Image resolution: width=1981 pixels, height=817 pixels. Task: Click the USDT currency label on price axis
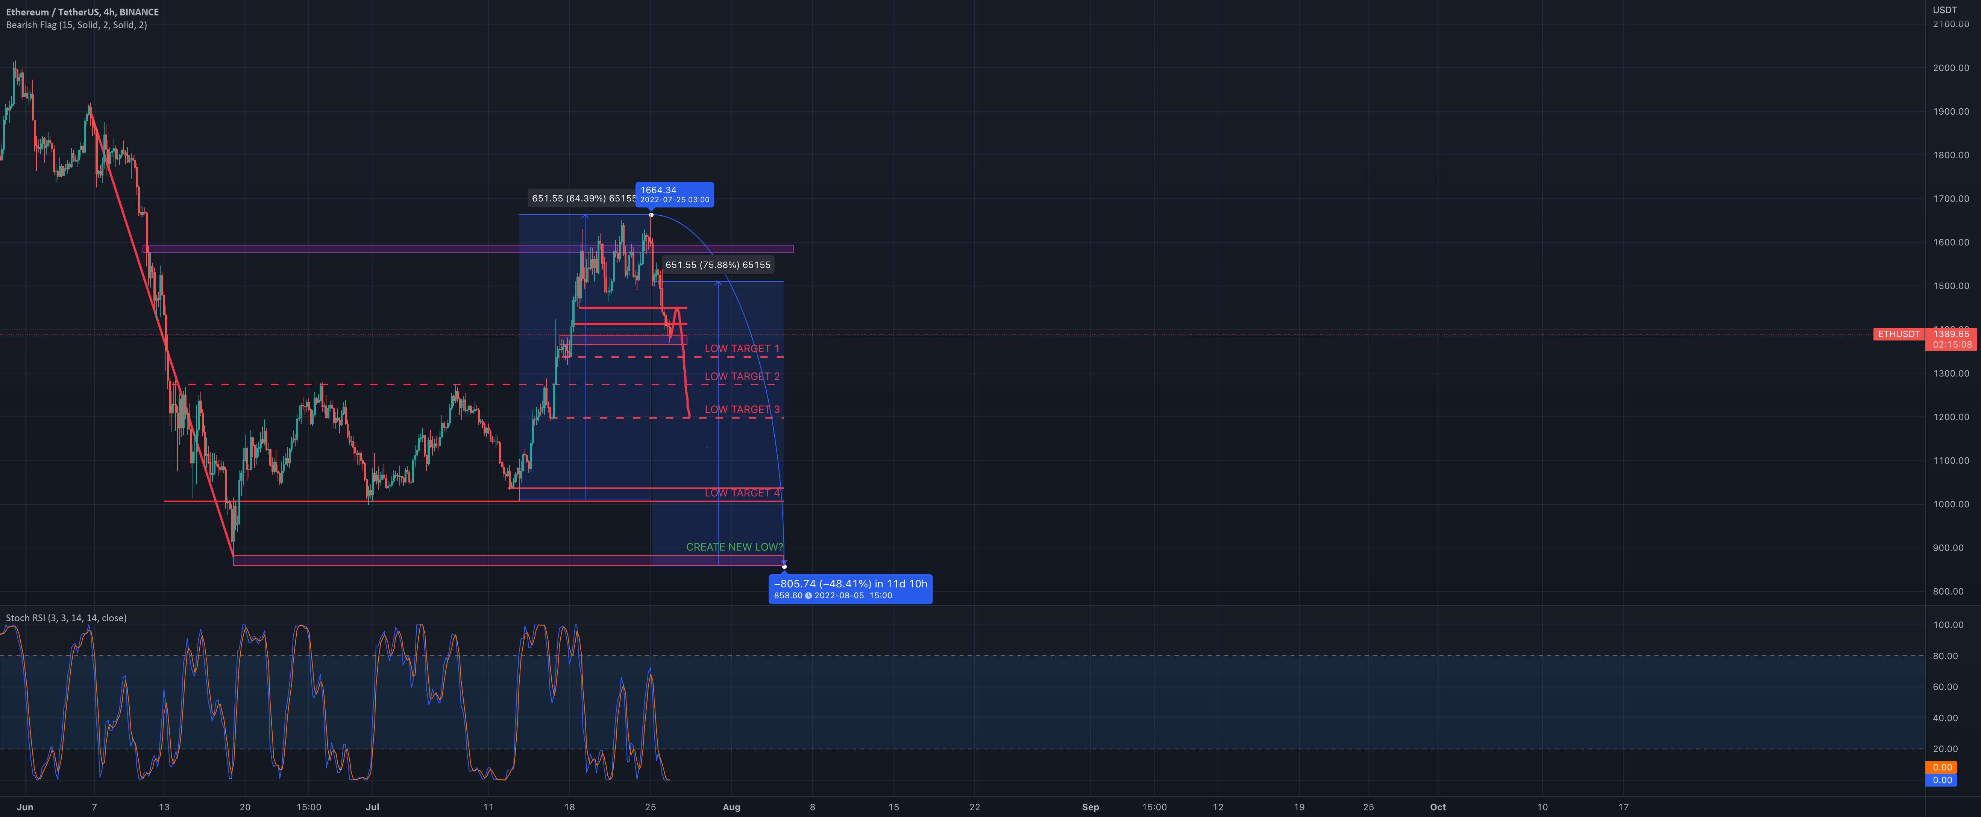point(1945,10)
